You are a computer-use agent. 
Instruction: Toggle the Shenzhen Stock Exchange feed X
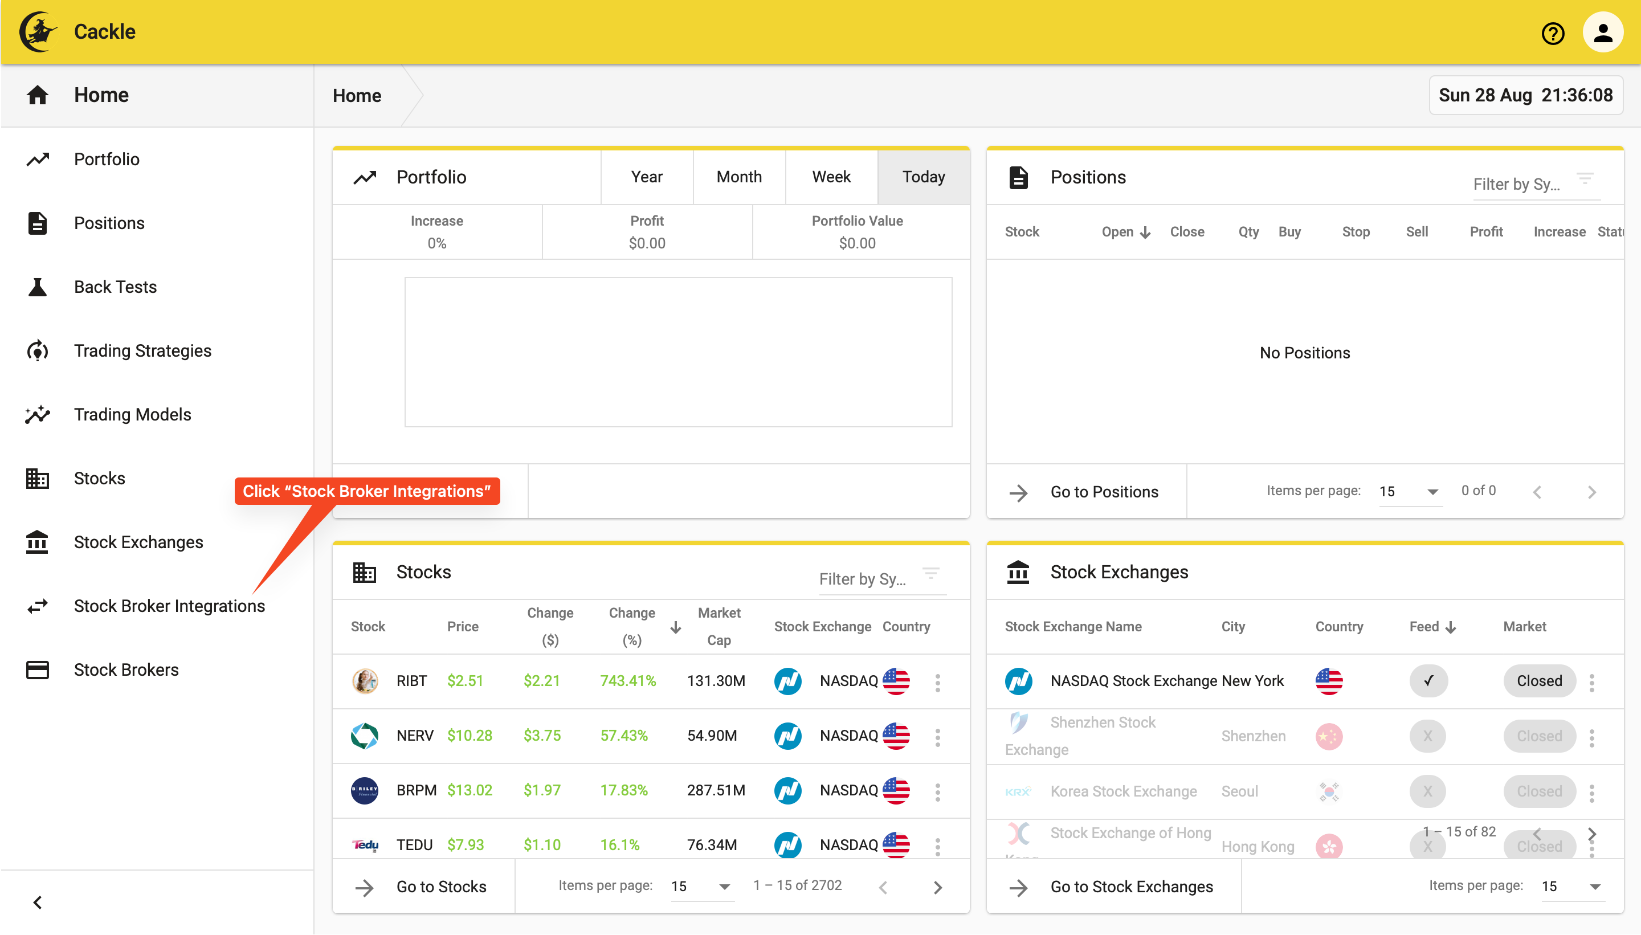coord(1427,736)
